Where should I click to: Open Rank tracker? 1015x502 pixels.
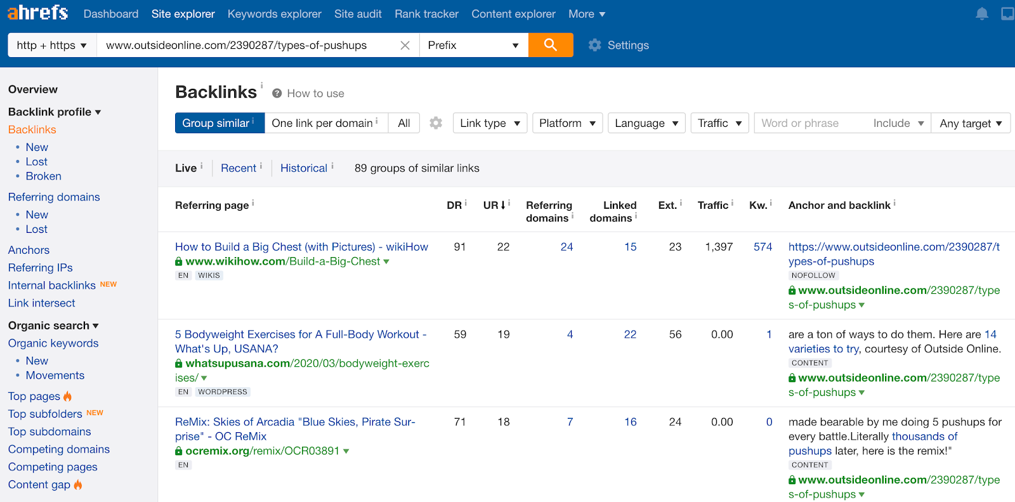pos(426,14)
